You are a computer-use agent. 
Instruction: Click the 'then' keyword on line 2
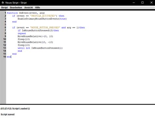(x=61, y=16)
